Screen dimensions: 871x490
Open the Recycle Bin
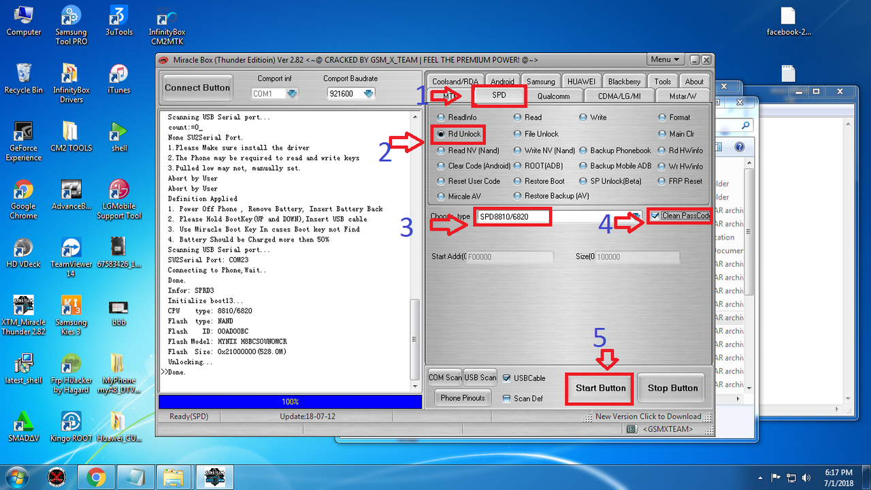point(23,78)
